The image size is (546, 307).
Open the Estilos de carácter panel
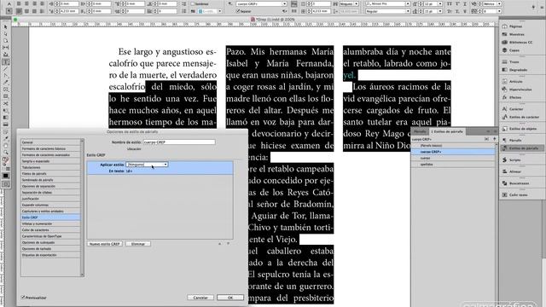coord(524,117)
